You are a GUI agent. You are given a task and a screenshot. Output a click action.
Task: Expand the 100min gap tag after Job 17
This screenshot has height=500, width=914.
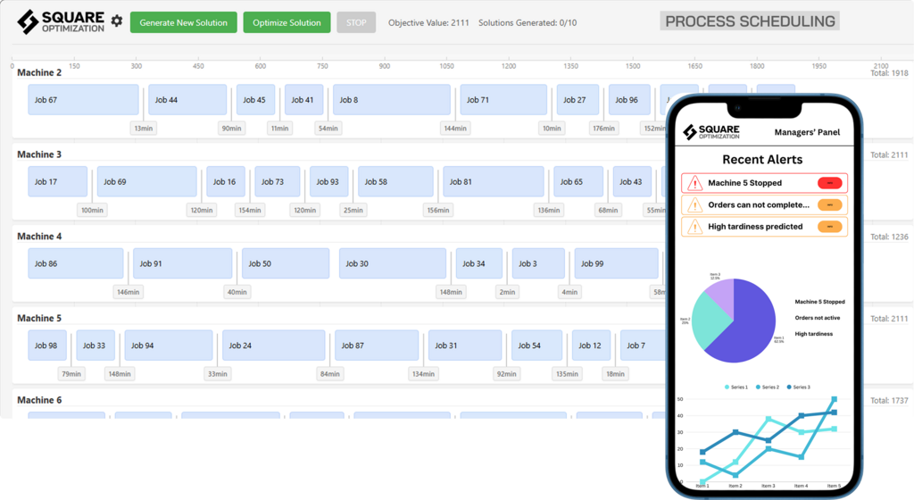point(92,211)
